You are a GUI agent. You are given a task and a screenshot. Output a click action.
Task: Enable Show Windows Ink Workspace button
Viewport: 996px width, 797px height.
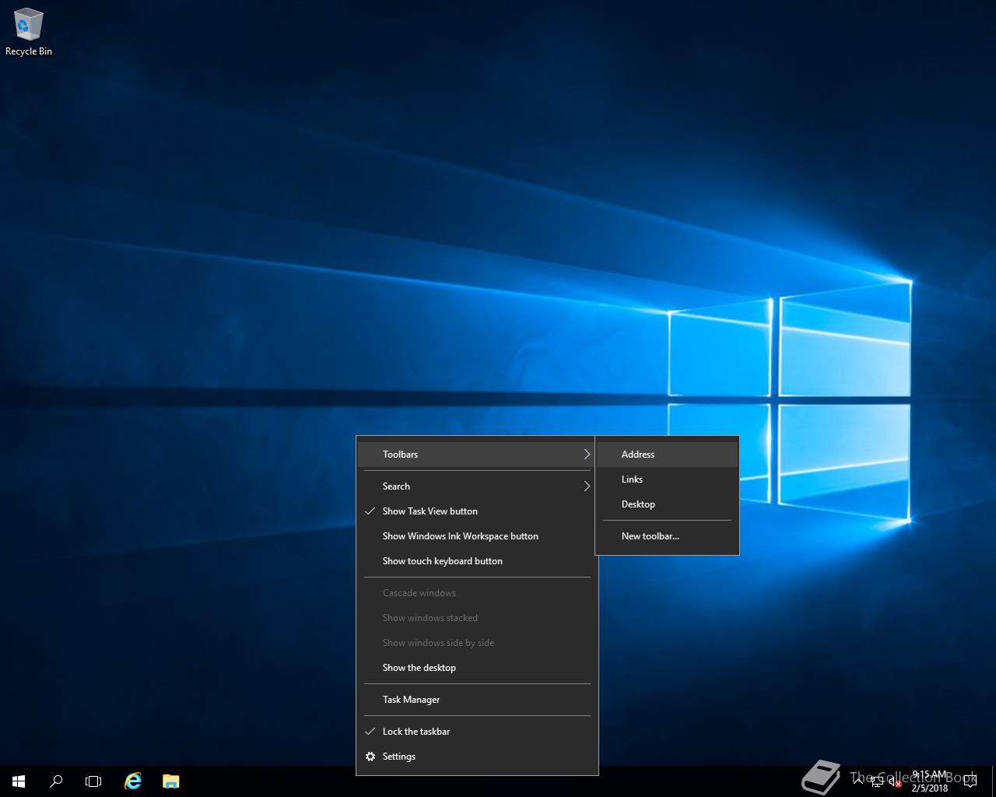pos(477,536)
